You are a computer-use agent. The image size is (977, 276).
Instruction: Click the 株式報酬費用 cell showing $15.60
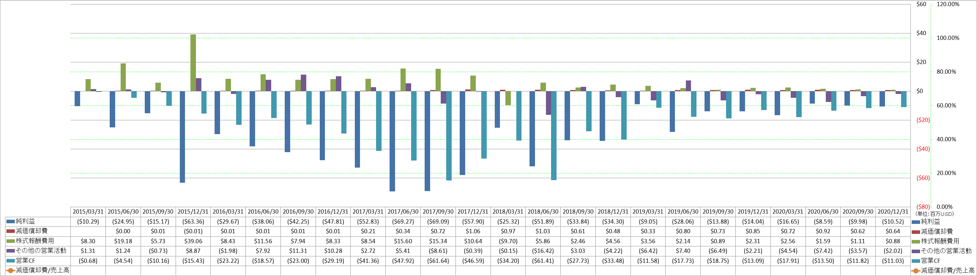coord(403,241)
